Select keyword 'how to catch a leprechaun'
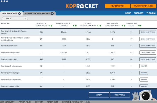This screenshot has width=157, height=103. click(x=11, y=66)
